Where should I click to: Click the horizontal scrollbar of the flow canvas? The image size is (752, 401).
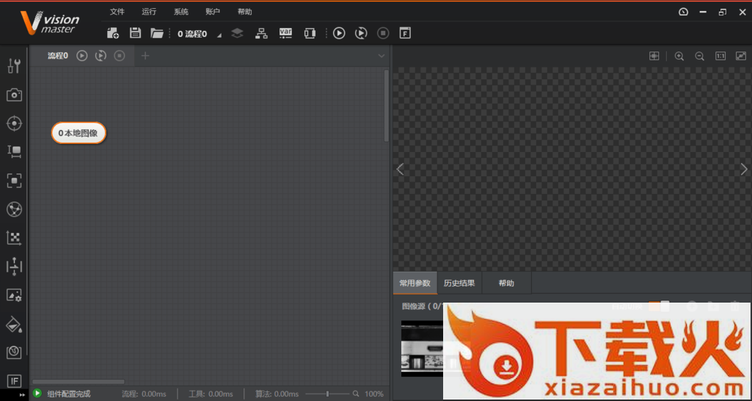pos(79,382)
